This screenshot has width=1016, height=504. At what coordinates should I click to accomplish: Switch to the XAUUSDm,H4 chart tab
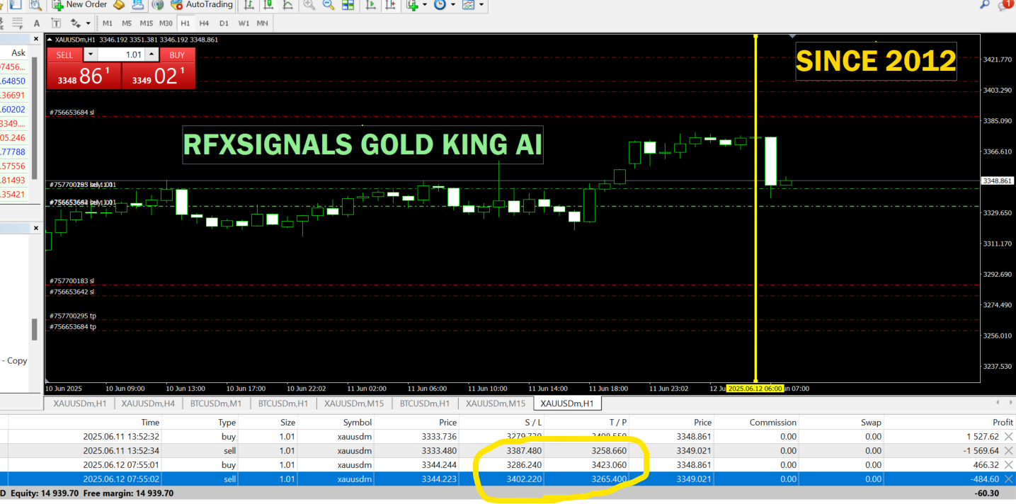tap(148, 403)
